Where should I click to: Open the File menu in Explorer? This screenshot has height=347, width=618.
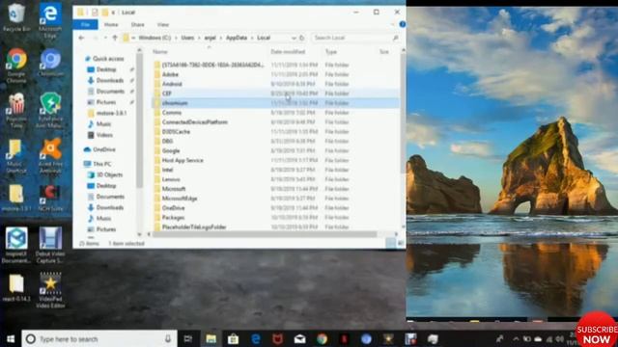click(85, 24)
